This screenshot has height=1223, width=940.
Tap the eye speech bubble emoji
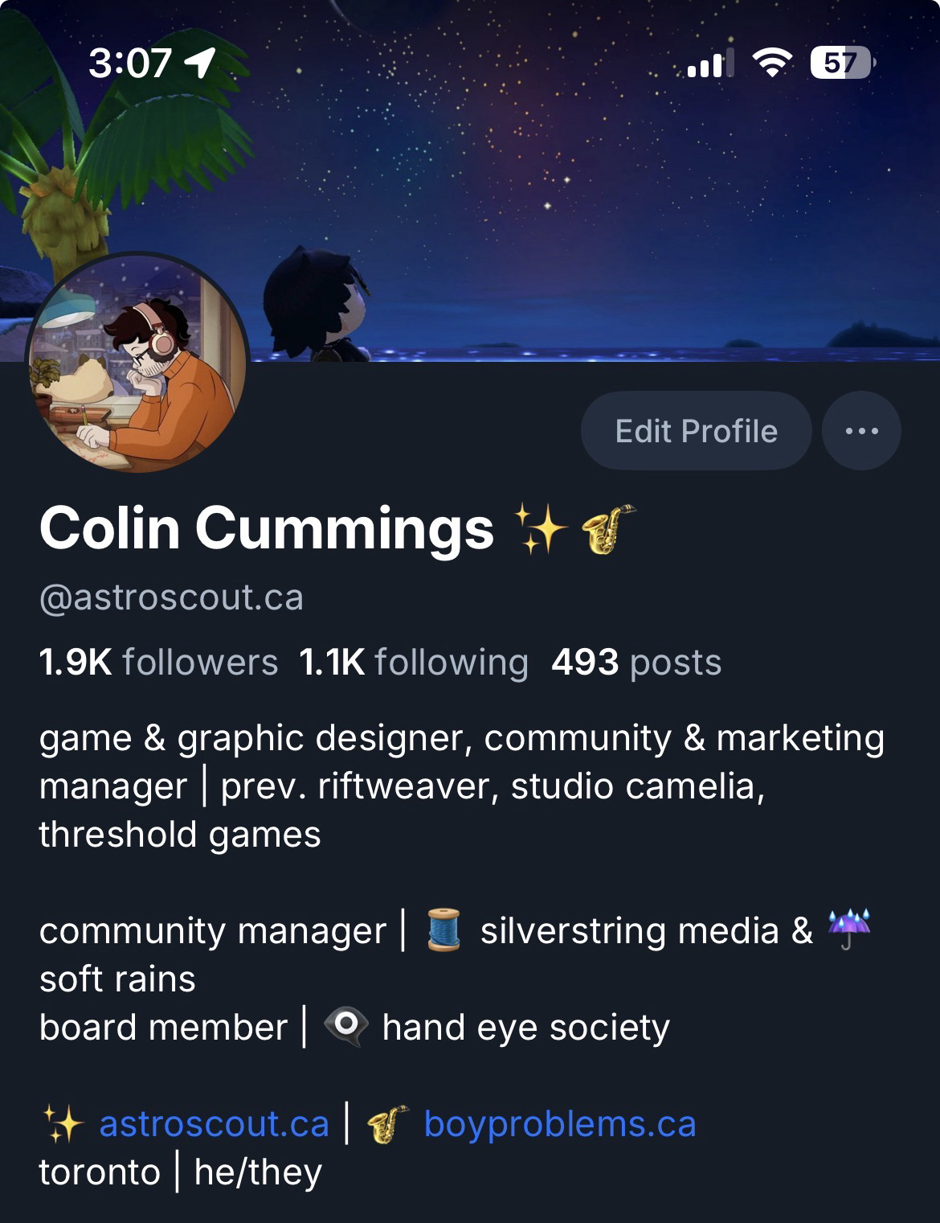pos(345,1027)
